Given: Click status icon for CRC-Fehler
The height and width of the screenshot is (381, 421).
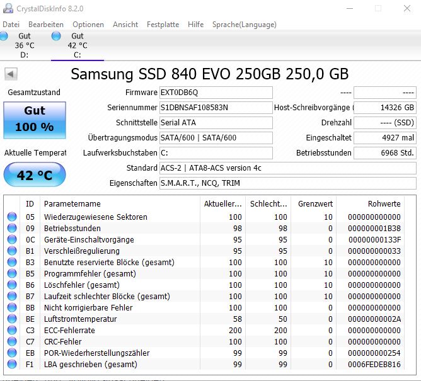Looking at the screenshot, I should tap(12, 341).
